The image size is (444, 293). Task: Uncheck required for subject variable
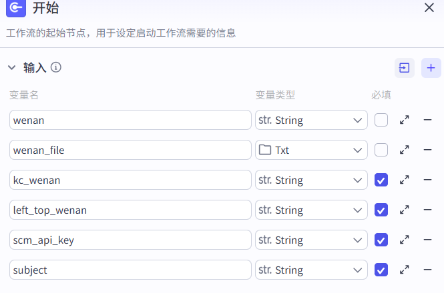coord(381,270)
